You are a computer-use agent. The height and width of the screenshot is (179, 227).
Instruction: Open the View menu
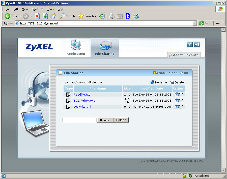click(25, 9)
